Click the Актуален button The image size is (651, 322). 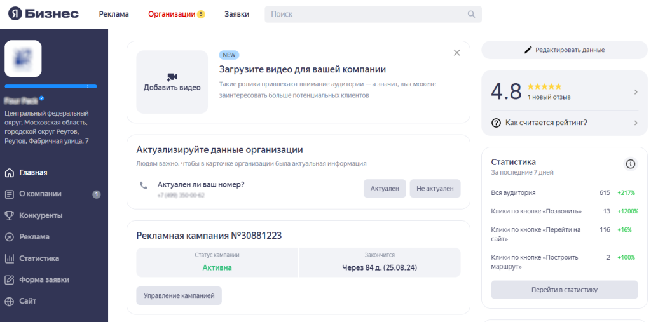[385, 189]
